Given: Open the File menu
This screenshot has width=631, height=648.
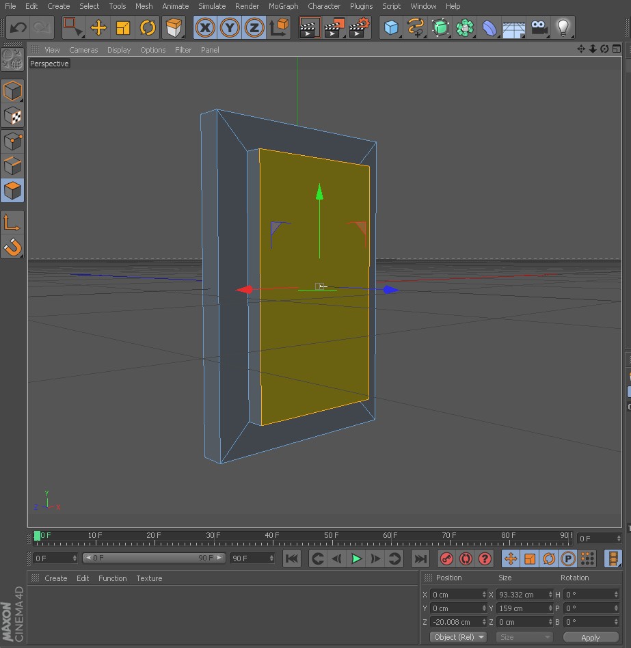Looking at the screenshot, I should [10, 6].
